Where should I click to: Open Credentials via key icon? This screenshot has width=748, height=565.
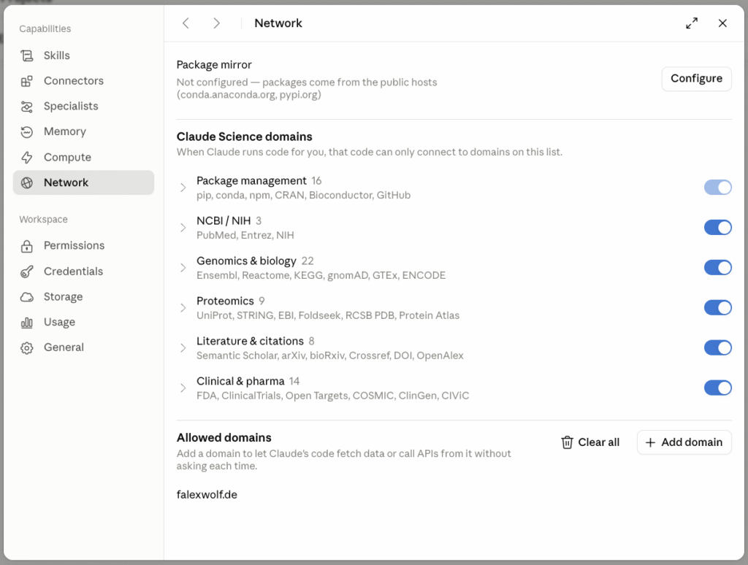[x=27, y=272]
